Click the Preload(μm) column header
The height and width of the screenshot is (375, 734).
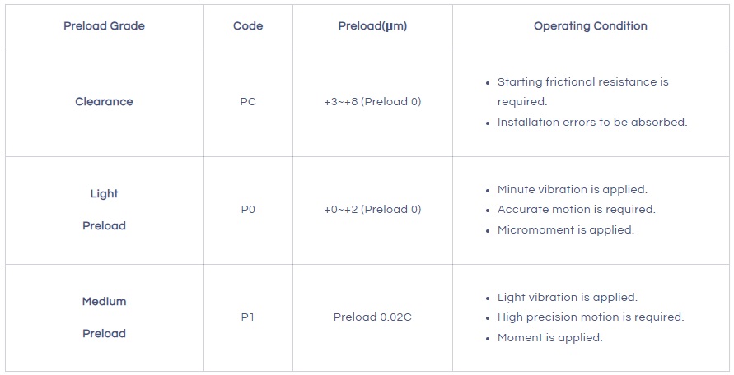(372, 26)
